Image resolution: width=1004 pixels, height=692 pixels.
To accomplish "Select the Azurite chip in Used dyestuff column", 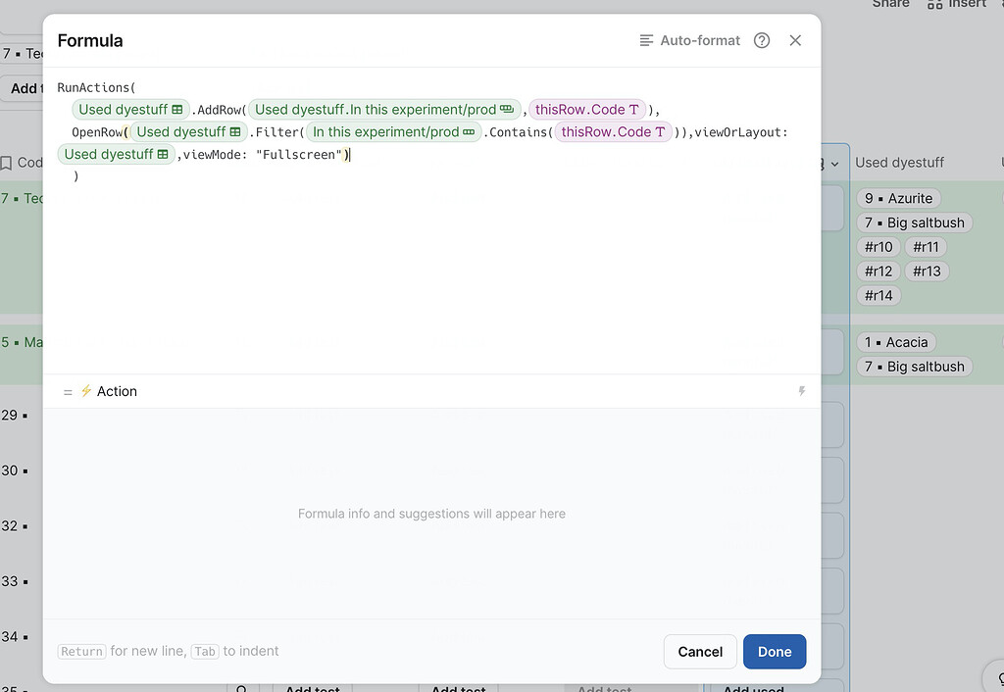I will coord(899,198).
